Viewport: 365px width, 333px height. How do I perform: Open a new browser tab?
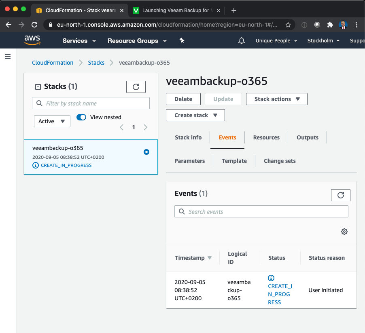234,11
